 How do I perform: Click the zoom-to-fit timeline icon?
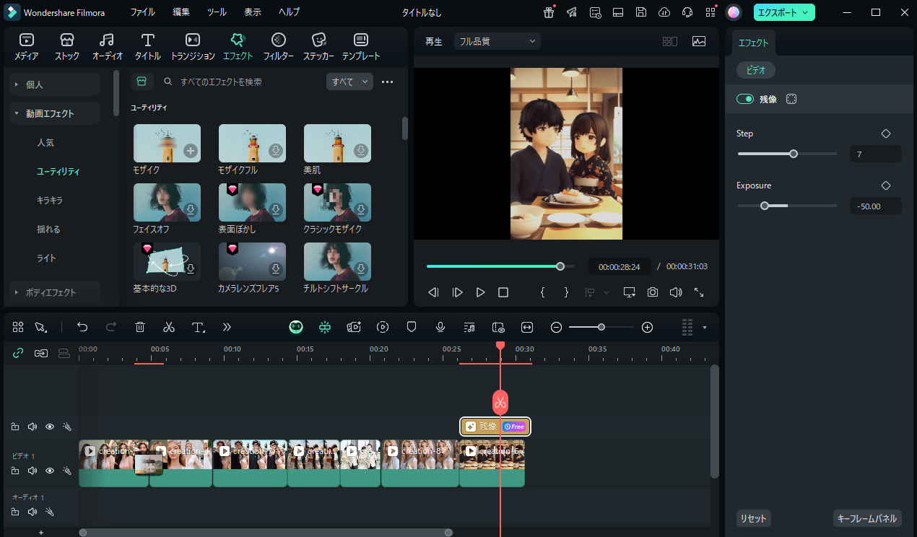(x=527, y=327)
